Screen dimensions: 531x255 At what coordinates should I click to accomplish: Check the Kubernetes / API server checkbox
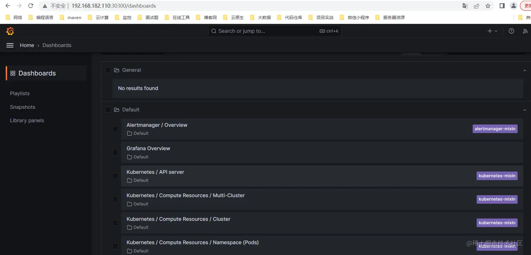[115, 176]
